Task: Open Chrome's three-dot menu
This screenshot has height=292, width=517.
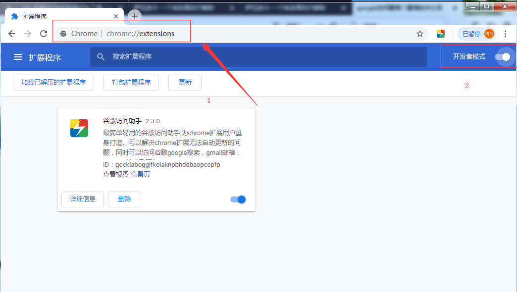Action: (x=505, y=34)
